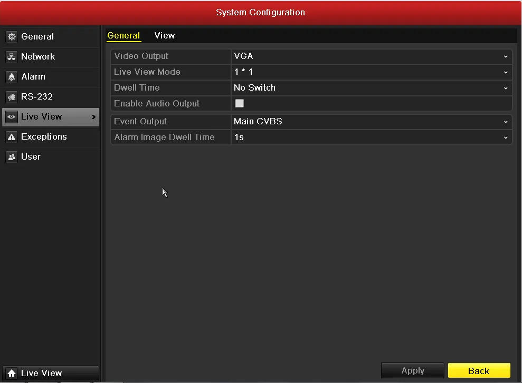
Task: Expand the Live View sidebar arrow
Action: (x=93, y=117)
